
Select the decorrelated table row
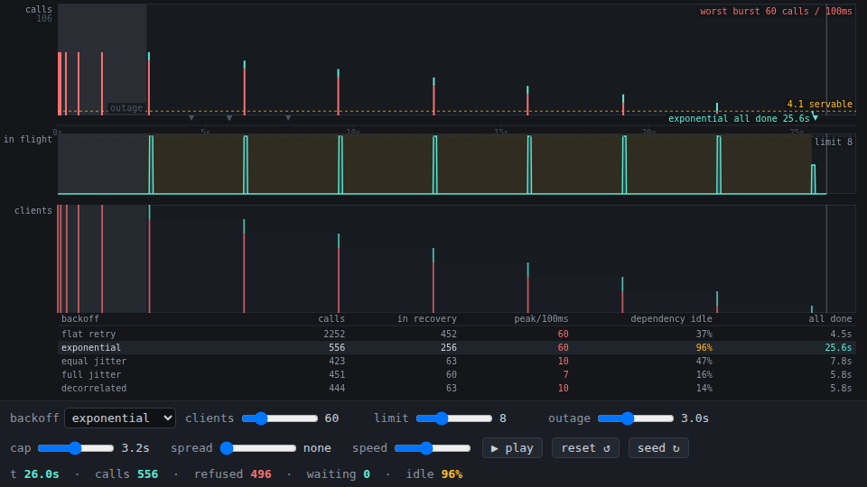[457, 388]
